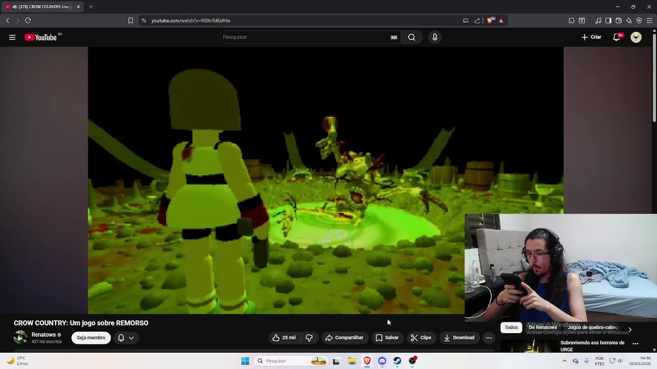
Task: Click Seja membro join button
Action: pyautogui.click(x=91, y=338)
